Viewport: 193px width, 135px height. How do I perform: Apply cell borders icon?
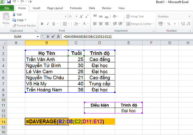(65, 24)
